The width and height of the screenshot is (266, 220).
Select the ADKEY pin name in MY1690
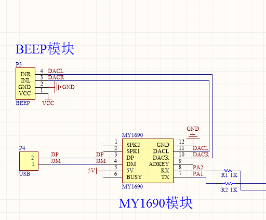[x=159, y=164]
